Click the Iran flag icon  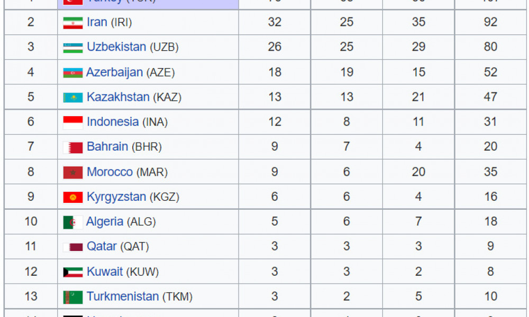pyautogui.click(x=73, y=23)
